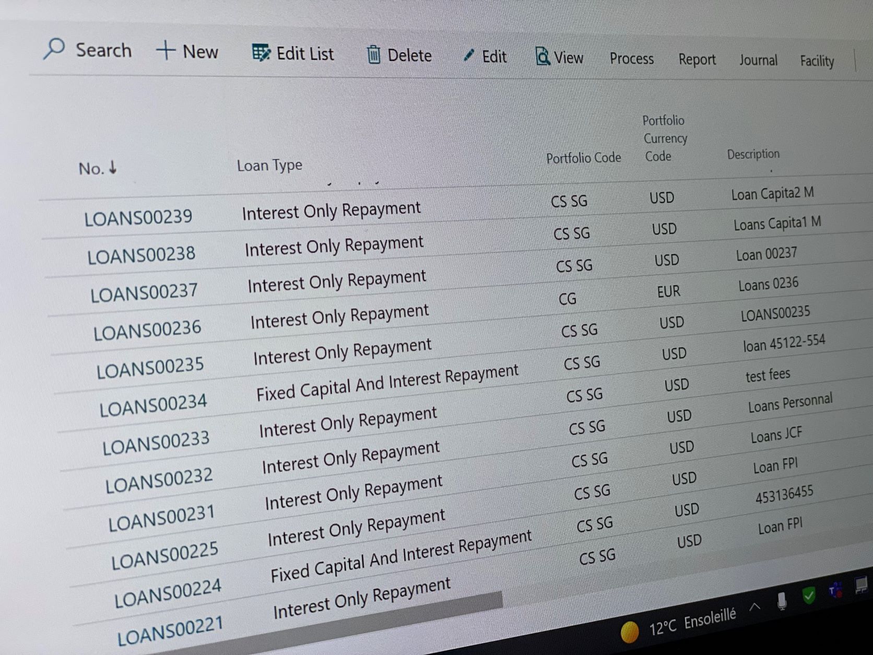The image size is (873, 655).
Task: Open loan LOANS00235 in the No. column
Action: [x=150, y=368]
